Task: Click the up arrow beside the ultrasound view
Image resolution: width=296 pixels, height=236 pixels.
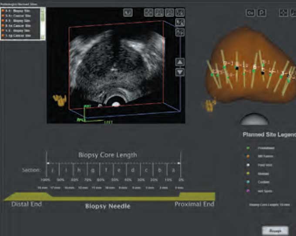Action: [x=180, y=62]
